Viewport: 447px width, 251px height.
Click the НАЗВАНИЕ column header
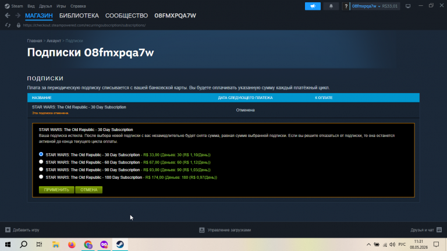(42, 98)
